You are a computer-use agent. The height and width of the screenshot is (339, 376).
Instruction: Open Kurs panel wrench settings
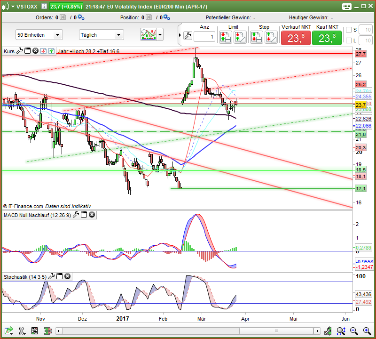coord(19,51)
